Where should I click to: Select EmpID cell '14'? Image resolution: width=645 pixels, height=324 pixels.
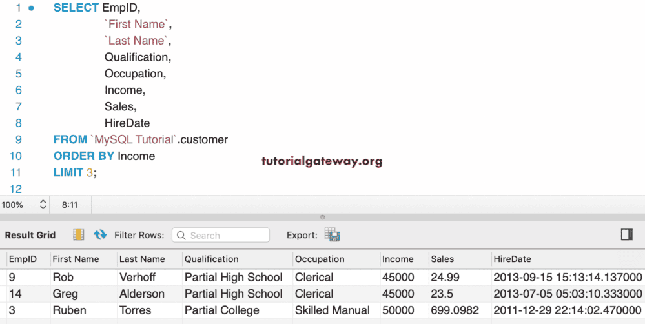coord(15,294)
